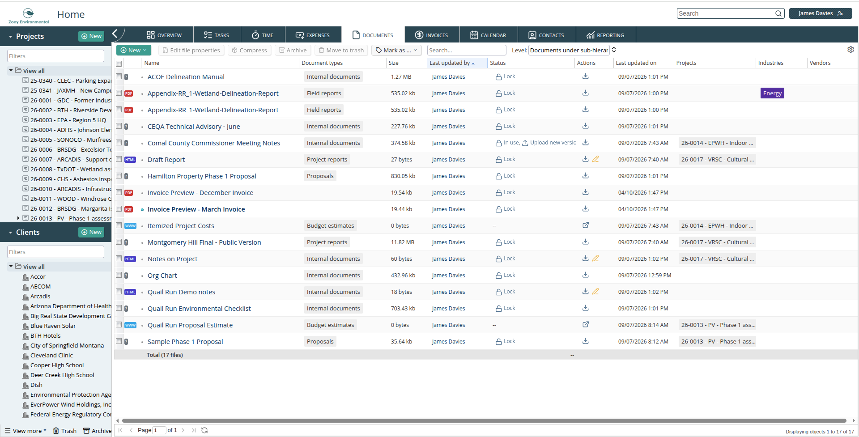Image resolution: width=859 pixels, height=437 pixels.
Task: Open the Trash from the bottom bar
Action: (65, 431)
